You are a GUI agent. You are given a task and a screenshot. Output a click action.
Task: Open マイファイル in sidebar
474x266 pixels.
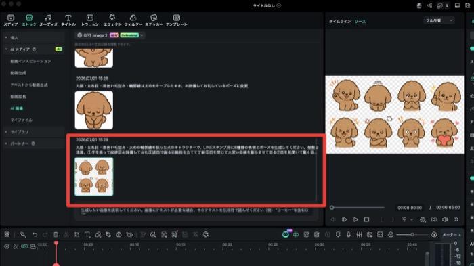point(21,120)
